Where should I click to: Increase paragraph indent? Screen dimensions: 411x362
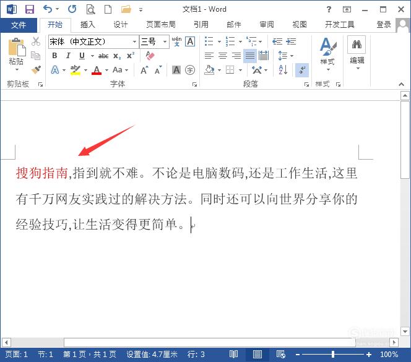click(x=291, y=41)
